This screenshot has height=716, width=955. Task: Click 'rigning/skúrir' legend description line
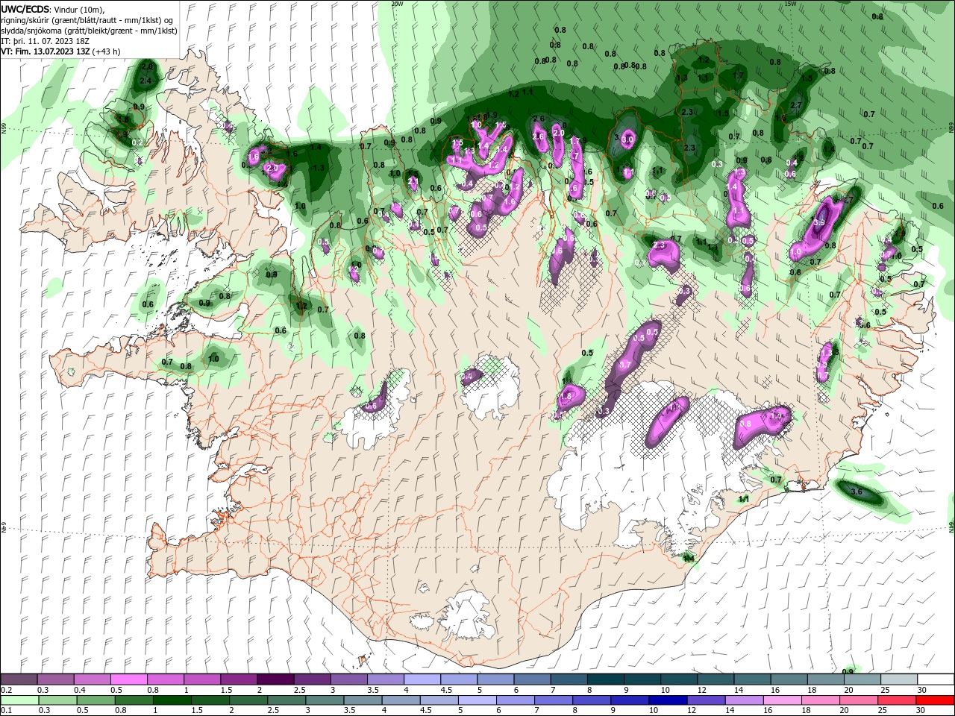(x=88, y=20)
